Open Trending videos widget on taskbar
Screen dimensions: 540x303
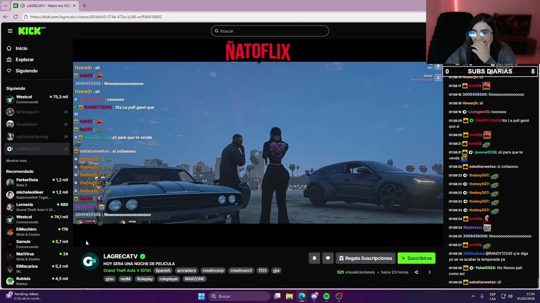tap(23, 296)
